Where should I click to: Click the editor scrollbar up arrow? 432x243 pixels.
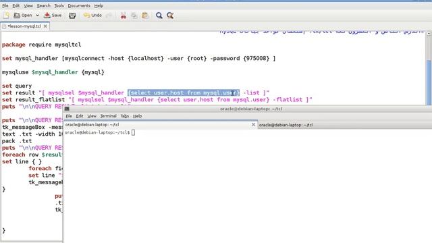click(429, 34)
